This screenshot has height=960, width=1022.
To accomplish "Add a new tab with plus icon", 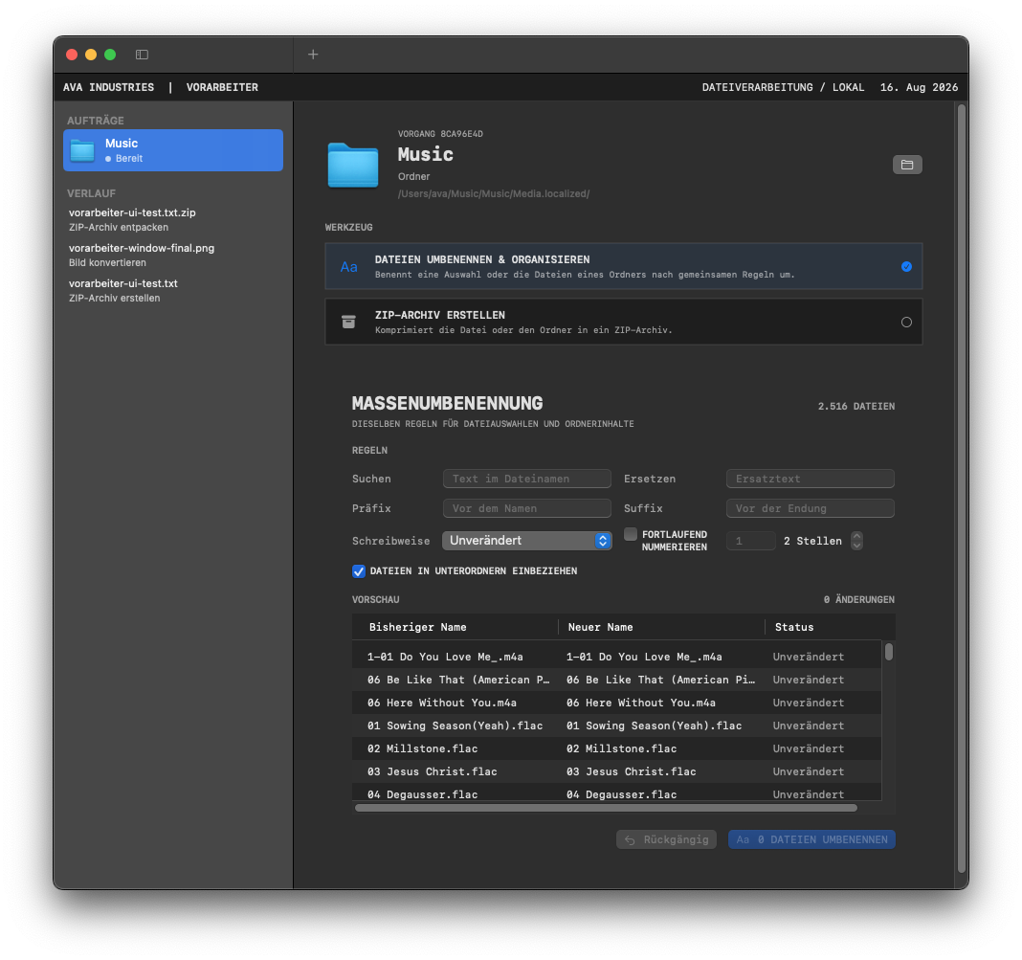I will tap(313, 55).
